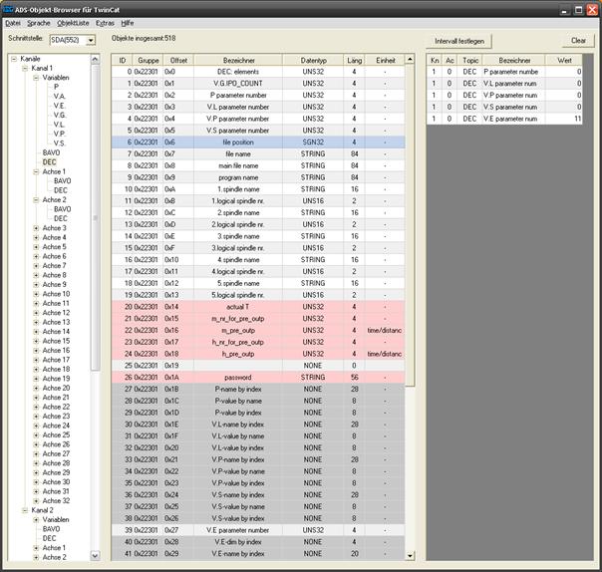Sort the object list by ID column
The height and width of the screenshot is (572, 602).
(x=122, y=60)
